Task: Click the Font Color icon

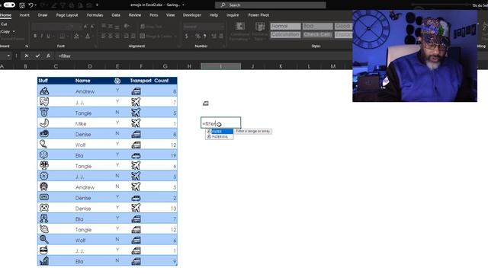Action: (x=88, y=37)
